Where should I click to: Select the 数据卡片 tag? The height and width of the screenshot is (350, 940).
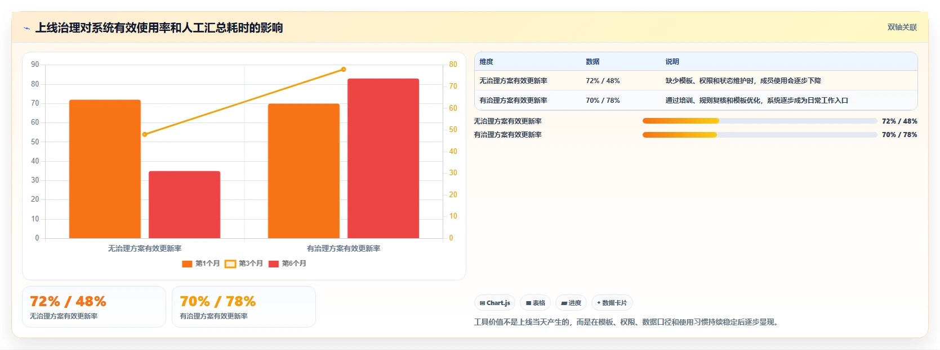point(612,303)
